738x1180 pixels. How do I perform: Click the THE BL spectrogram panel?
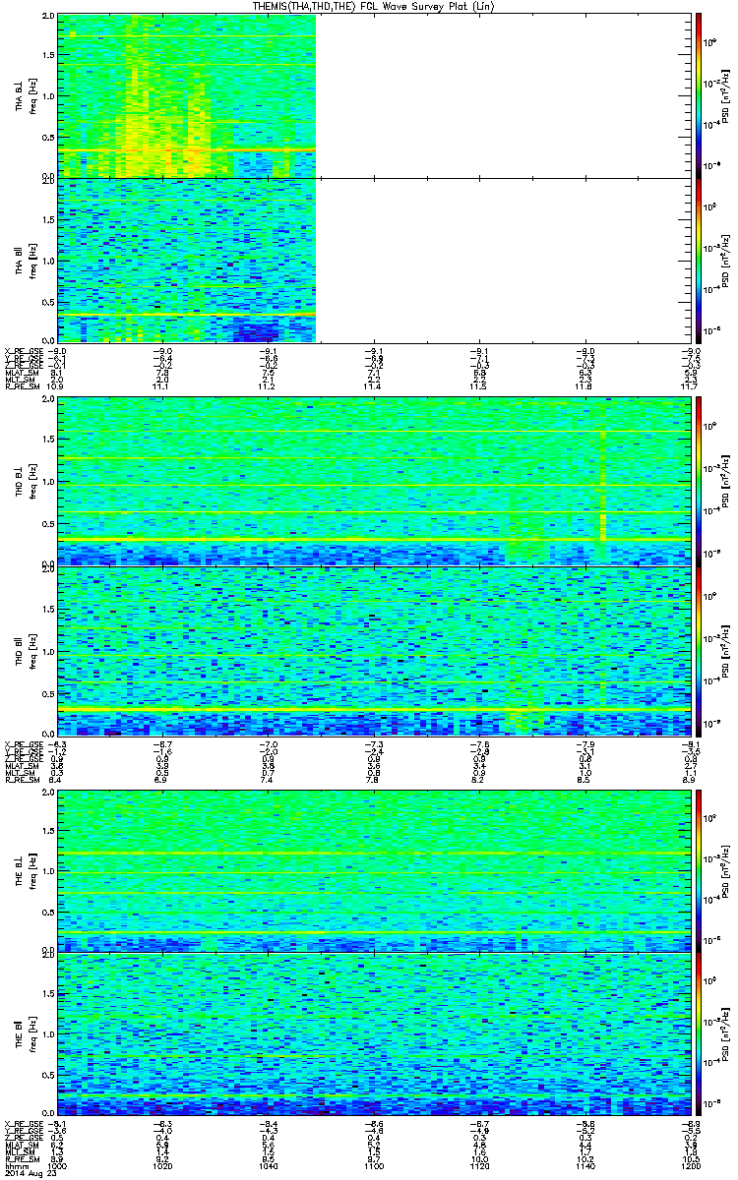(374, 869)
